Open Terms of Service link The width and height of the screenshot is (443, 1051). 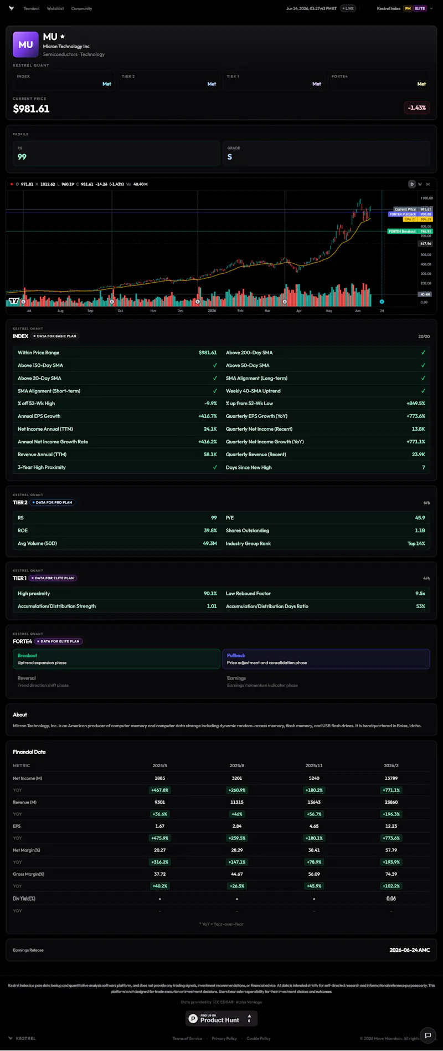click(x=187, y=1038)
